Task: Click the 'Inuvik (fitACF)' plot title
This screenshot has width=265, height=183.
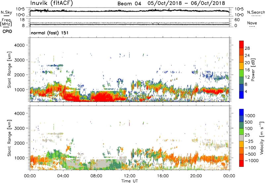Action: [52, 3]
